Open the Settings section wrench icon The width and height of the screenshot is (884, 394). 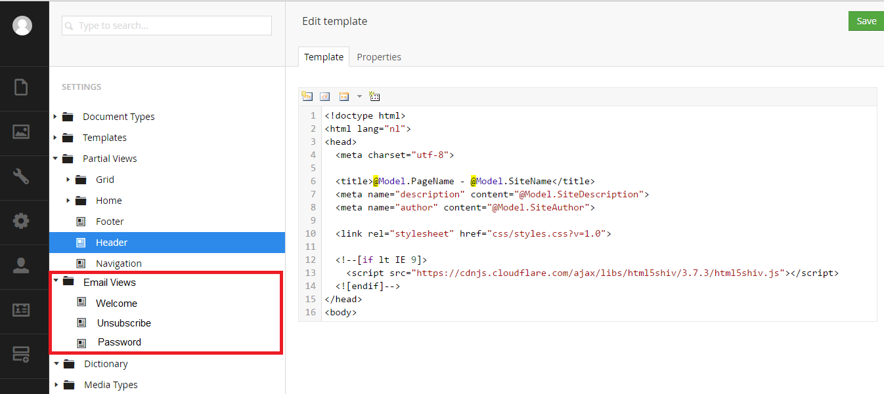tap(21, 176)
